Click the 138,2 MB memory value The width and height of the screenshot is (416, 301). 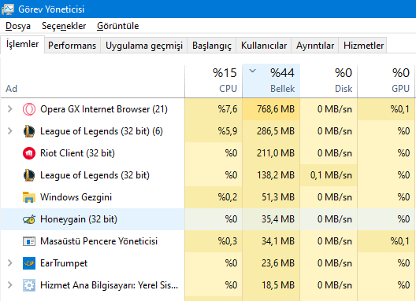pyautogui.click(x=276, y=175)
